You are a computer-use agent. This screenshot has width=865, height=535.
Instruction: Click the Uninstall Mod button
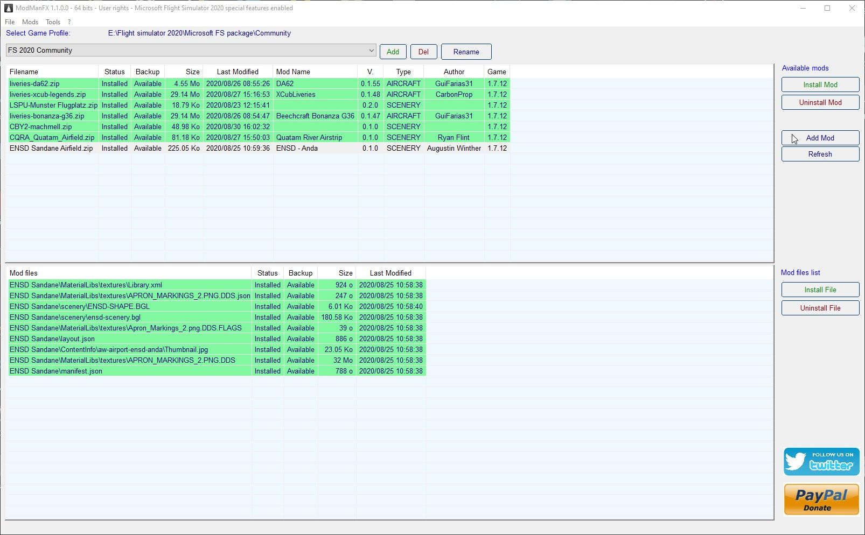tap(820, 102)
